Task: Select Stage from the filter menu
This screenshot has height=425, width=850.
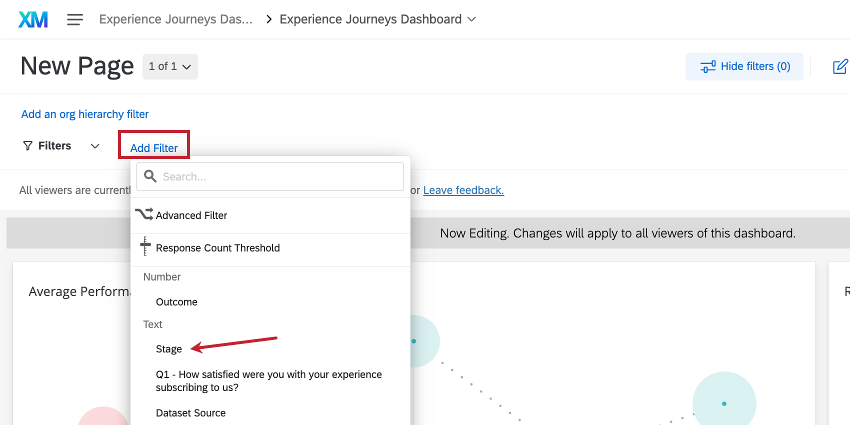Action: click(169, 348)
